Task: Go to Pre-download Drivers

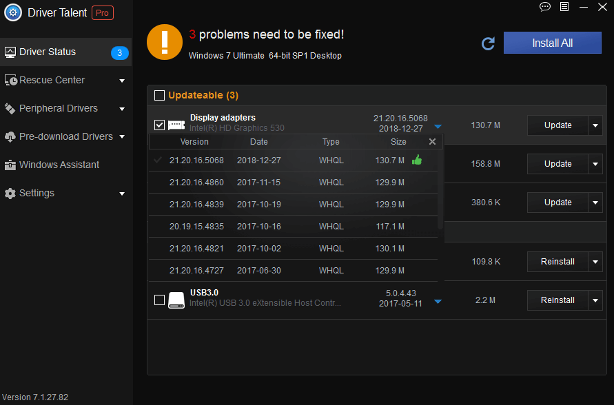Action: 65,136
